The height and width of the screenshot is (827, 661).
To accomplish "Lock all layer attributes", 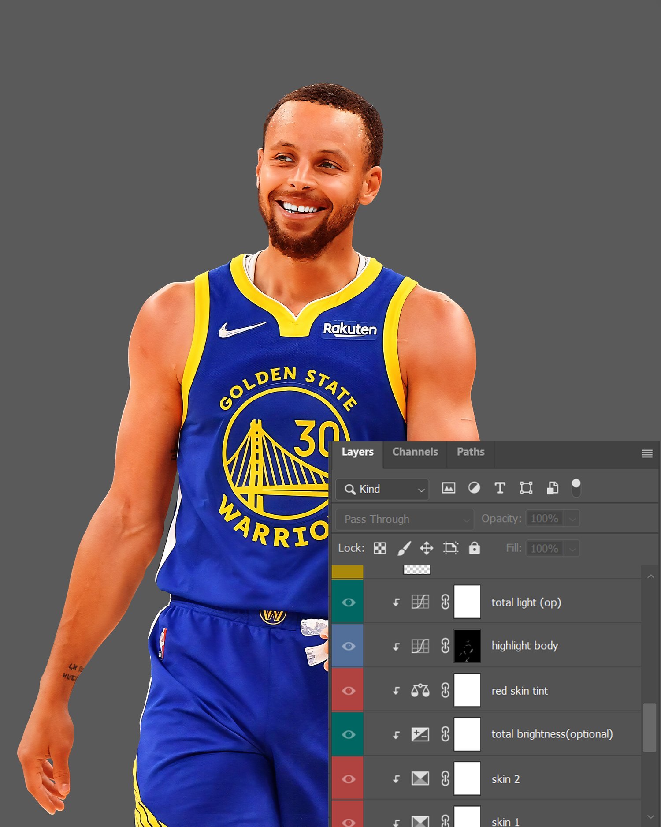I will click(x=474, y=548).
